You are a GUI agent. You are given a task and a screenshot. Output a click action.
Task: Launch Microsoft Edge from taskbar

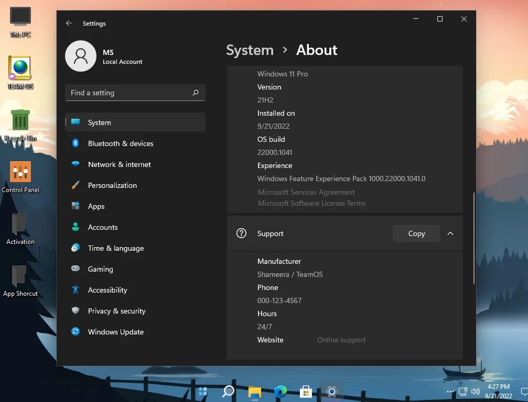pyautogui.click(x=280, y=391)
